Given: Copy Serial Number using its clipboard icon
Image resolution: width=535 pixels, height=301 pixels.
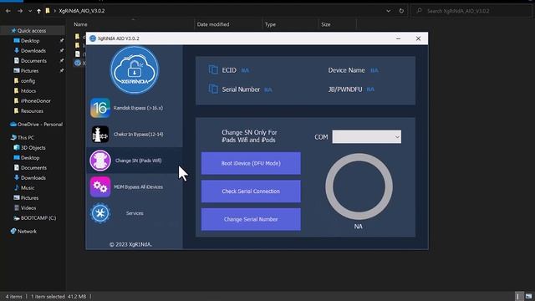Looking at the screenshot, I should pyautogui.click(x=213, y=89).
